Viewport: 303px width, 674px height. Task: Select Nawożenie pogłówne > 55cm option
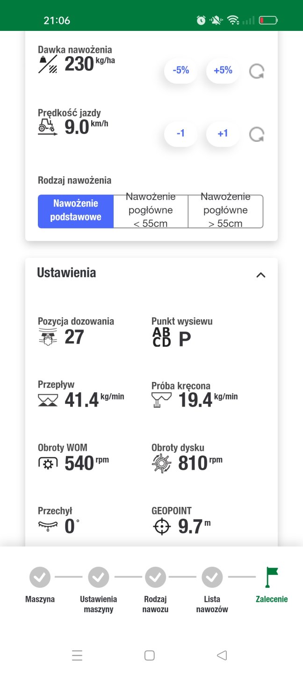(225, 211)
